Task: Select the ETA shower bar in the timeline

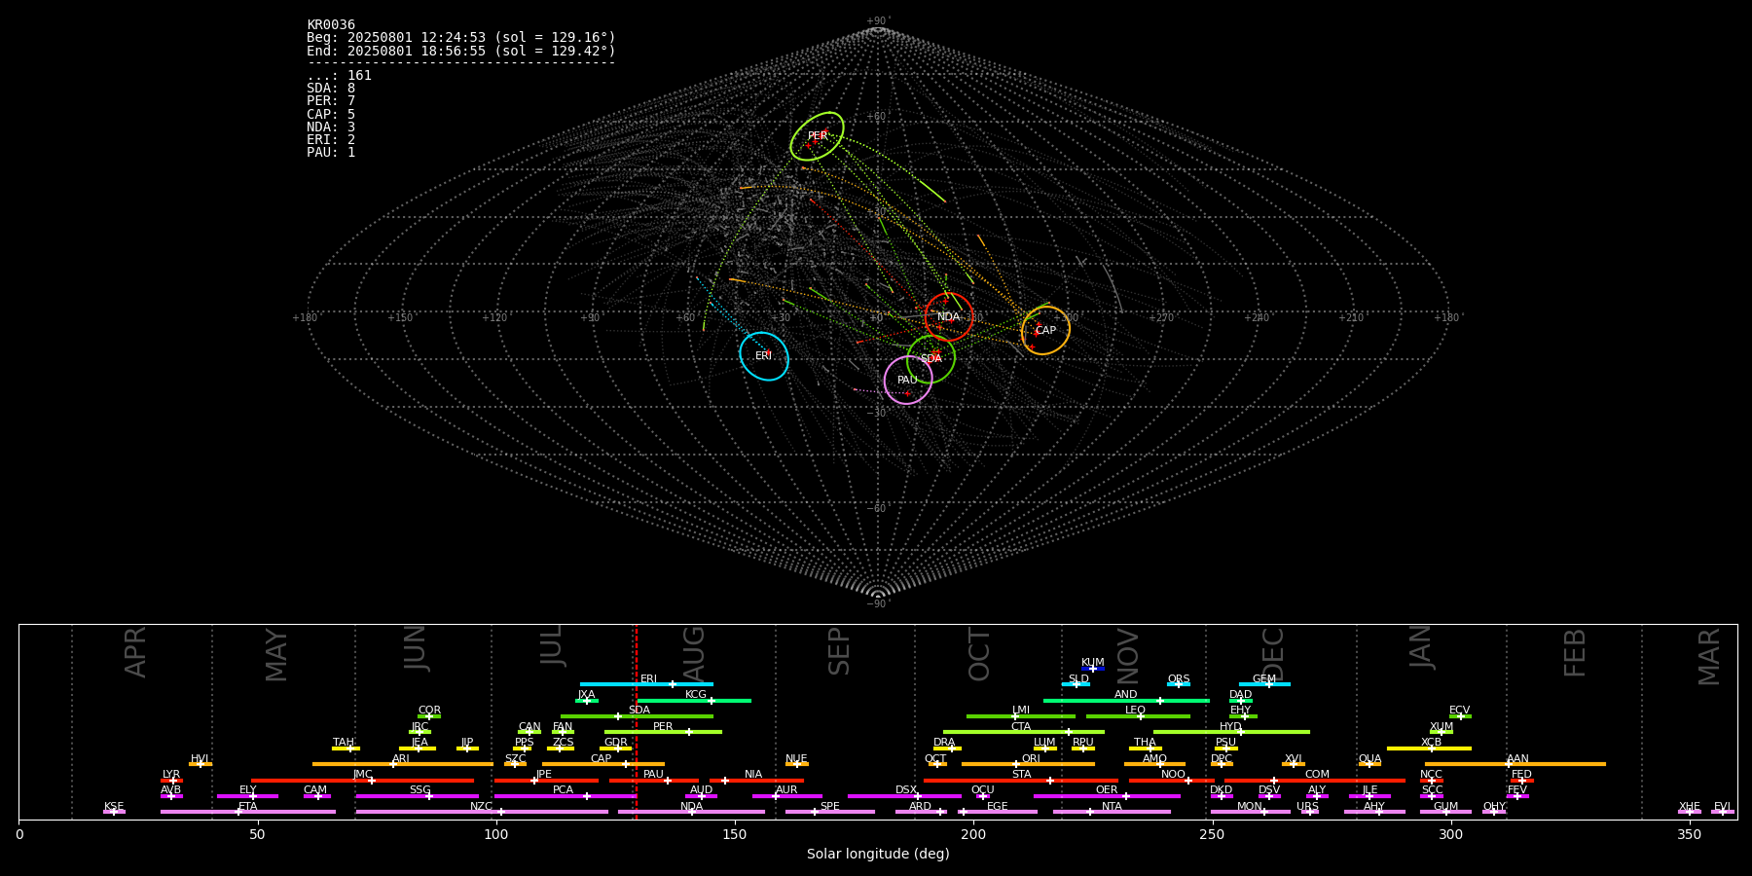Action: click(248, 811)
